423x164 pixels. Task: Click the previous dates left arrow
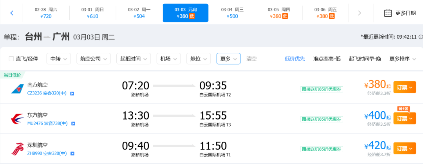(12, 13)
